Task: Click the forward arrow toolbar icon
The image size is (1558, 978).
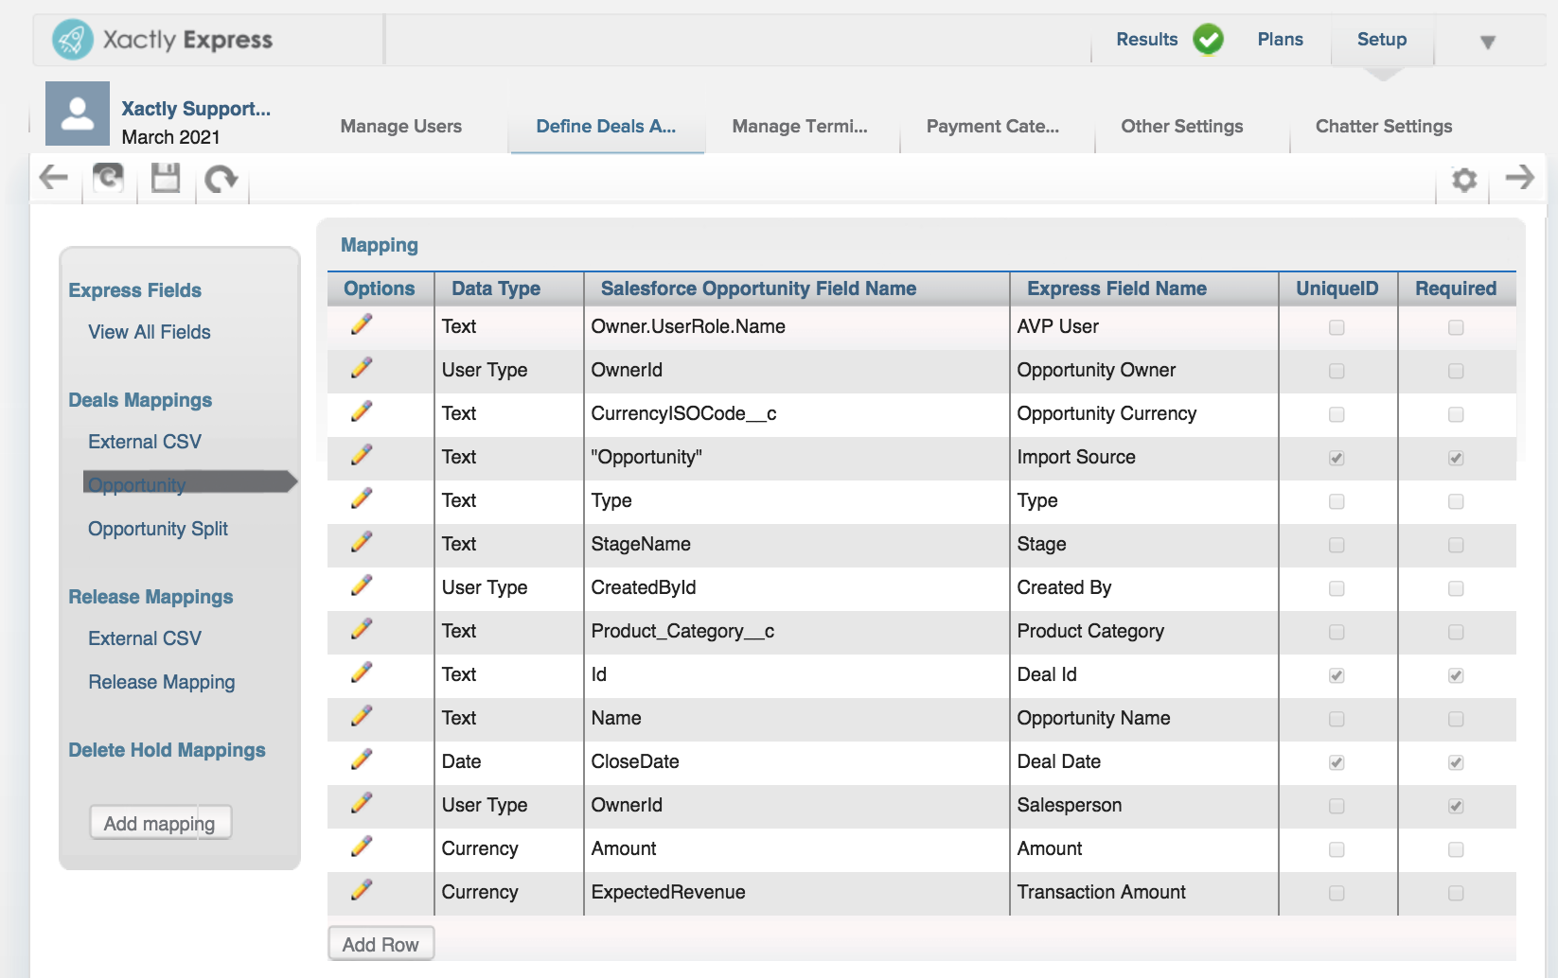Action: coord(1520,177)
